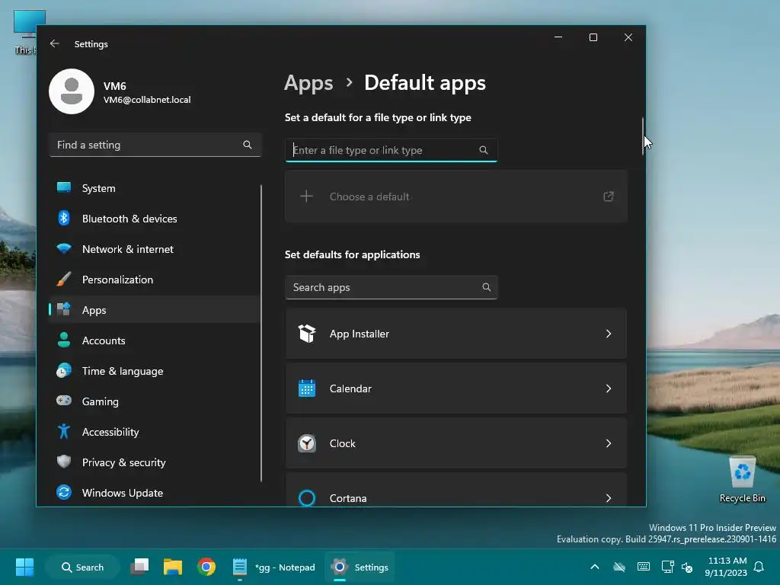Open Windows Start menu

[x=24, y=567]
